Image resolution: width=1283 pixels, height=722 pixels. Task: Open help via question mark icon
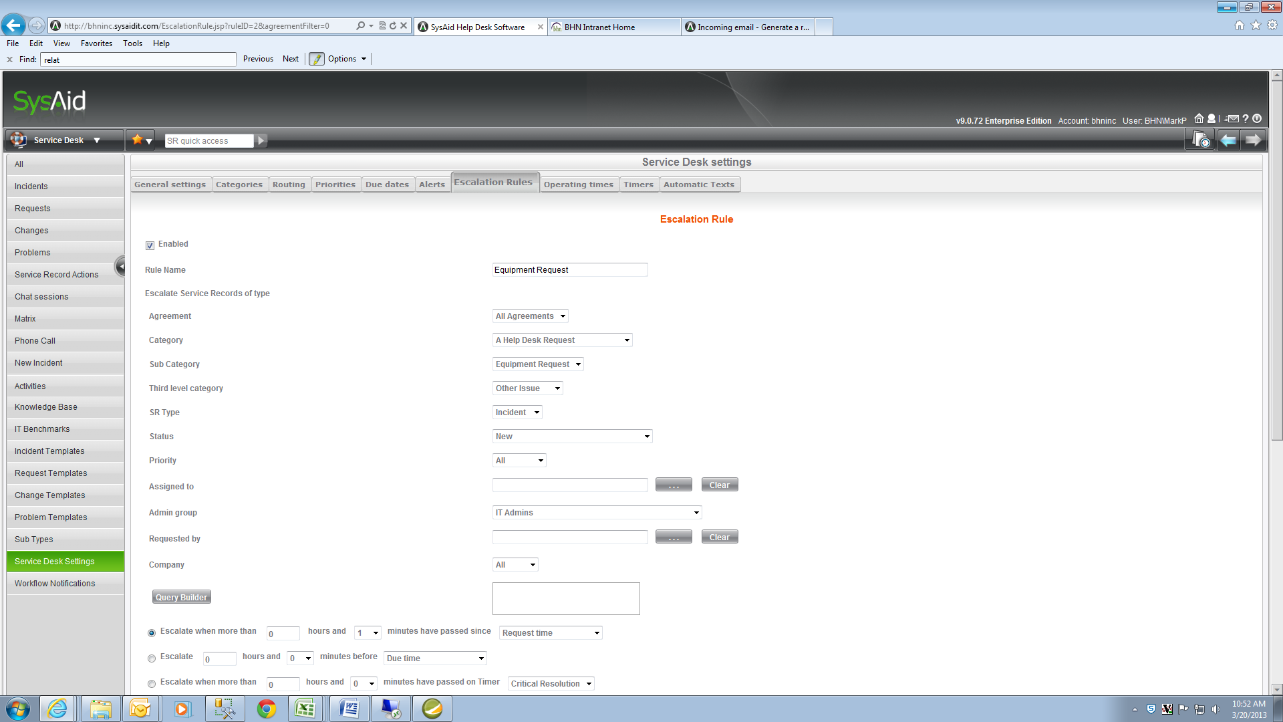click(x=1246, y=119)
